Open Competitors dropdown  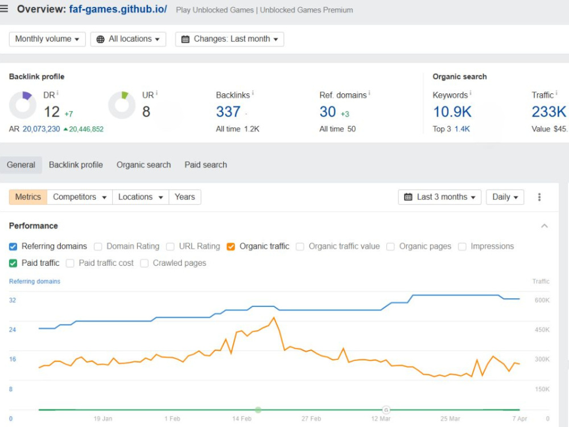tap(80, 197)
